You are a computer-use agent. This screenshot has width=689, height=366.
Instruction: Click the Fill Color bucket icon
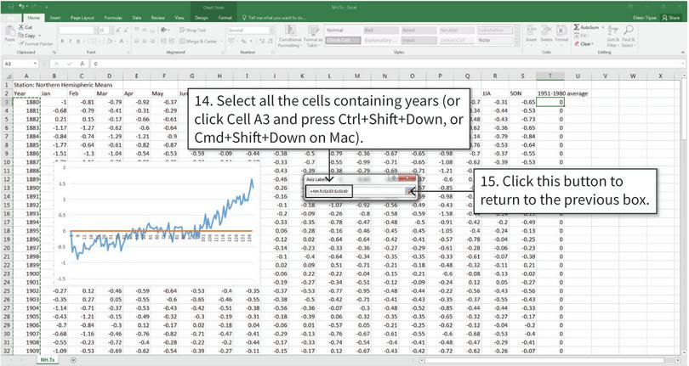pyautogui.click(x=110, y=41)
